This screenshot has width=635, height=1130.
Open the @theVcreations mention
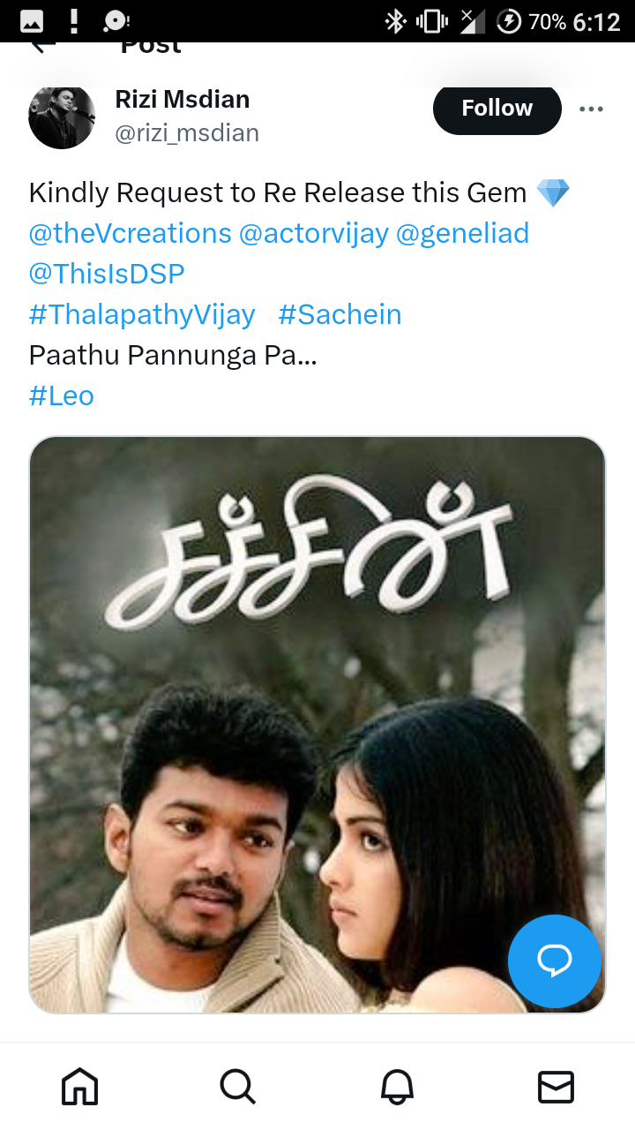(130, 233)
